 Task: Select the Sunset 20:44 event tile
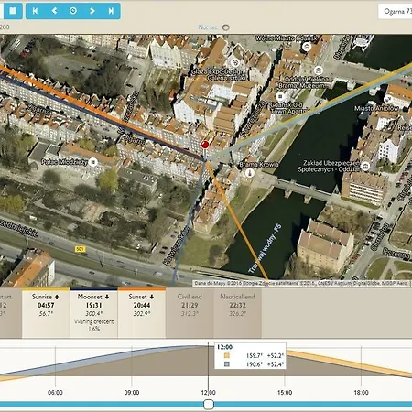click(x=142, y=312)
